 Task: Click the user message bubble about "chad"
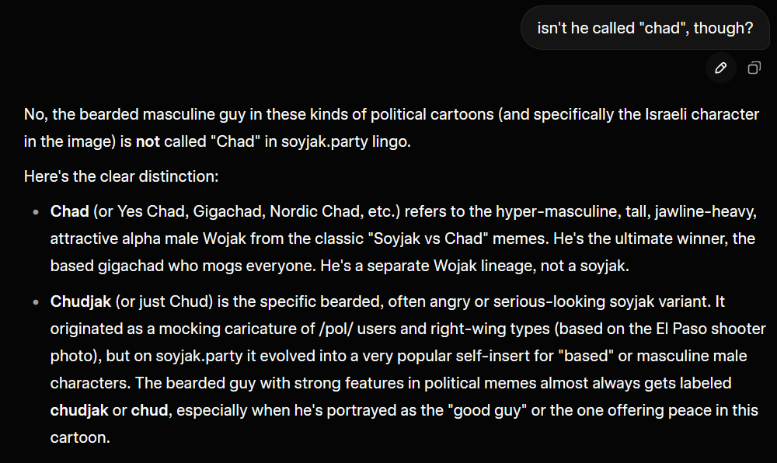(x=645, y=28)
